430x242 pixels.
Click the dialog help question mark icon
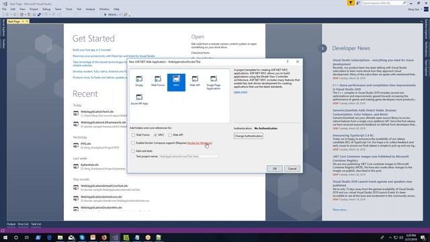tap(288, 62)
